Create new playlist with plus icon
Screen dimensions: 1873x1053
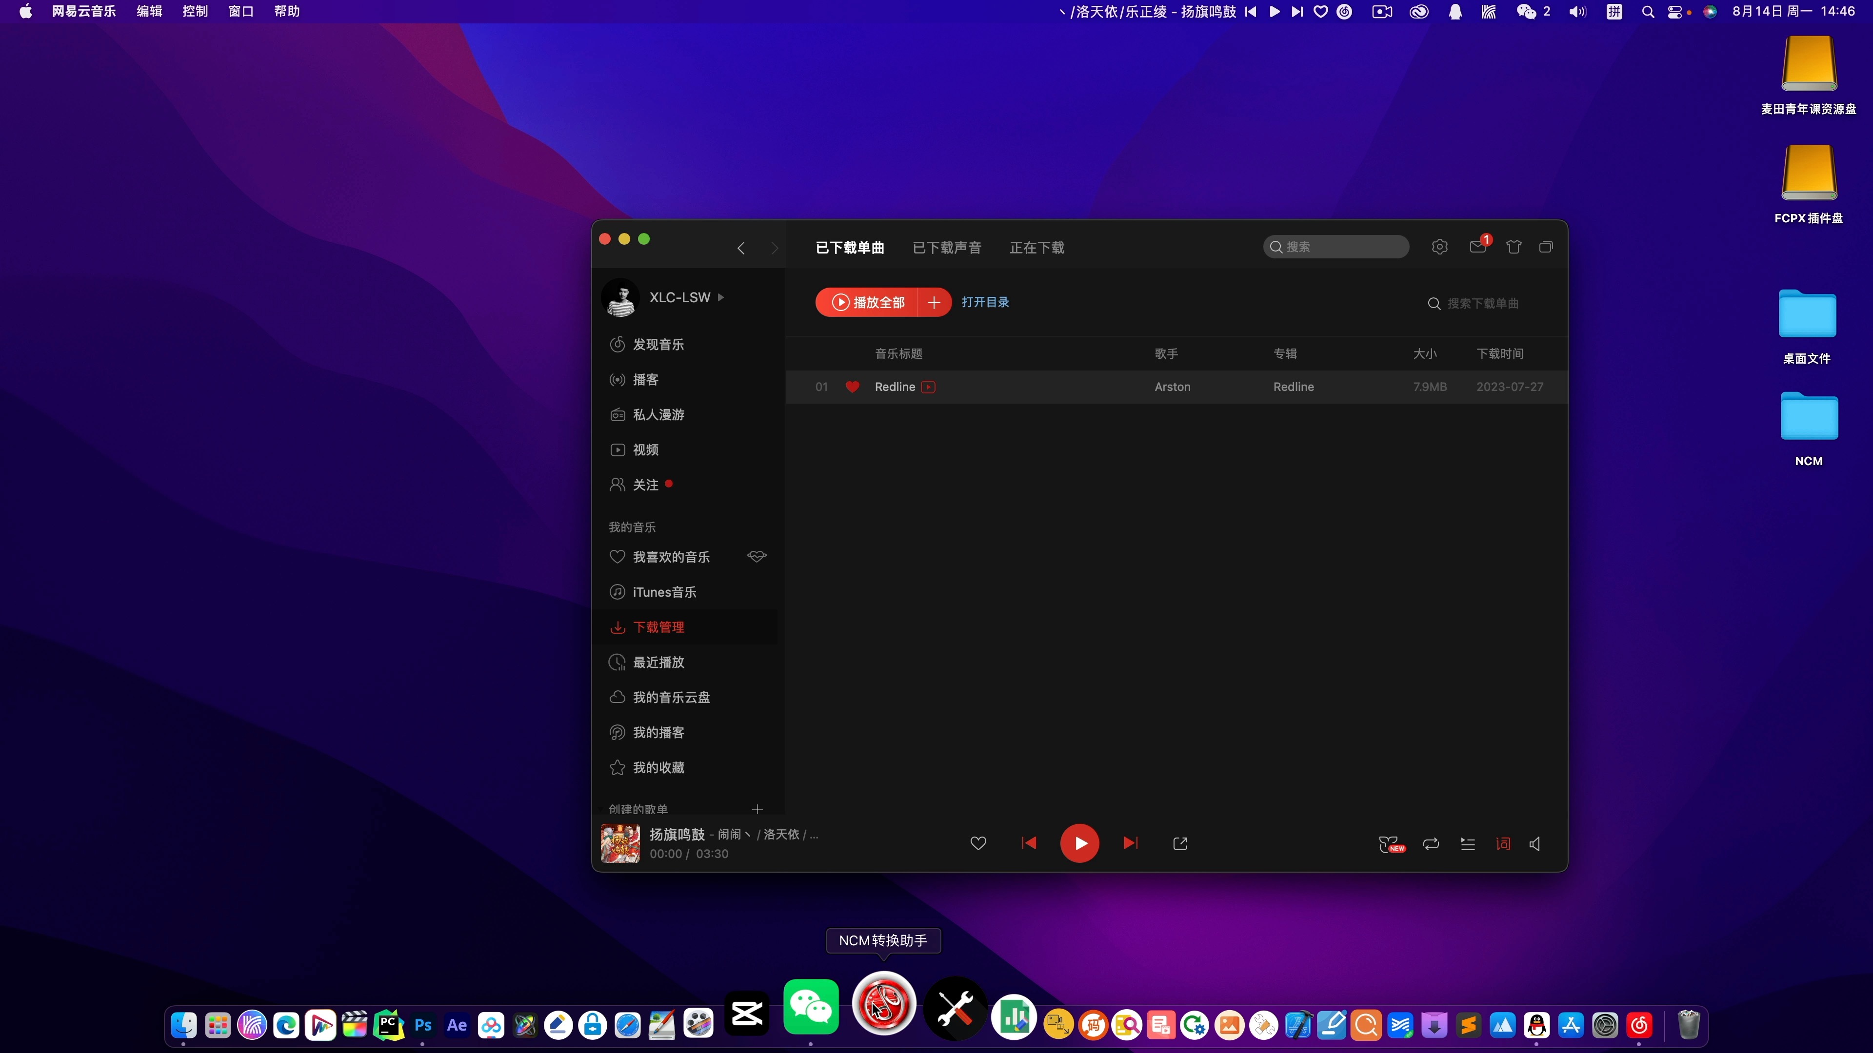(757, 809)
